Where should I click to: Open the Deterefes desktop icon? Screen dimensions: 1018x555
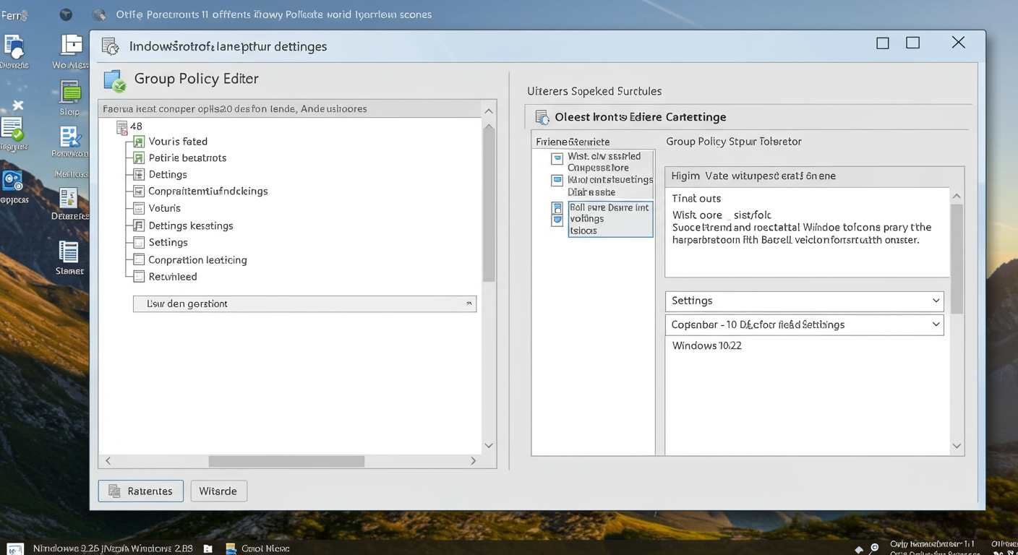(69, 204)
